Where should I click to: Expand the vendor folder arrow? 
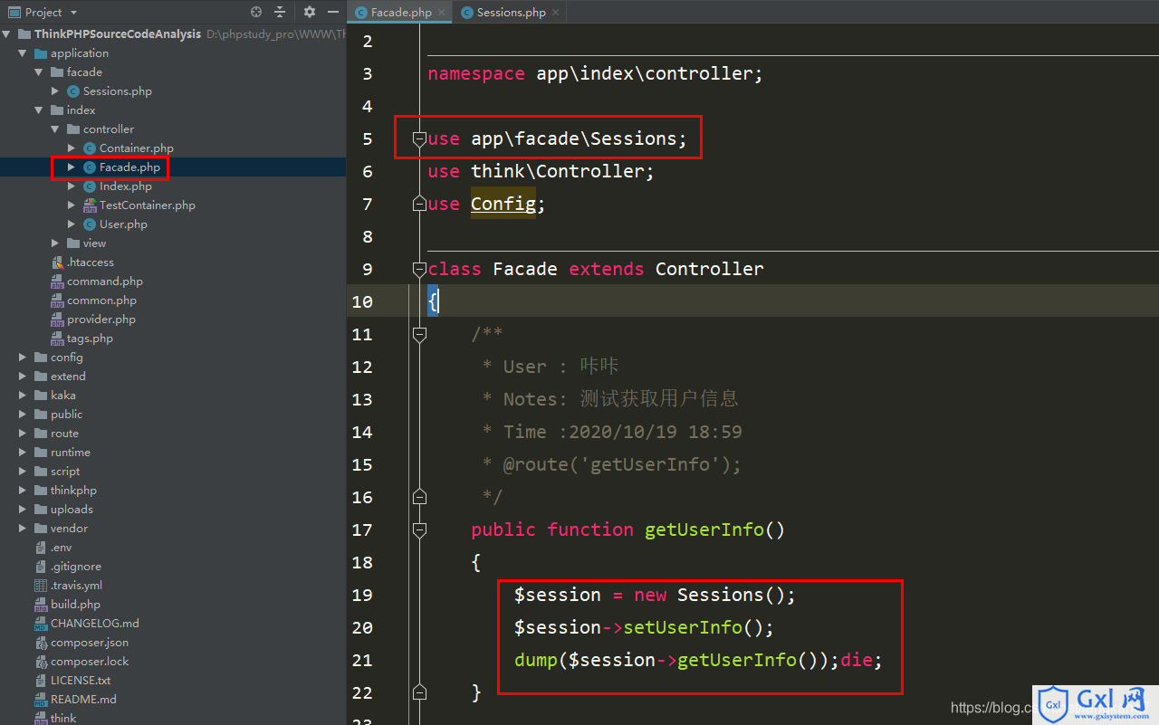[x=23, y=529]
